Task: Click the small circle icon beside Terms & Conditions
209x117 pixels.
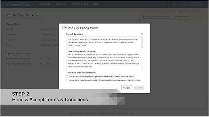Action: pyautogui.click(x=142, y=34)
